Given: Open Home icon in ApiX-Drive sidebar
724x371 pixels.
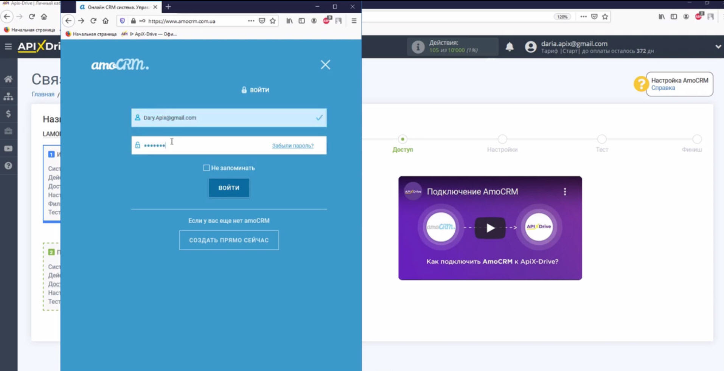Looking at the screenshot, I should point(8,79).
